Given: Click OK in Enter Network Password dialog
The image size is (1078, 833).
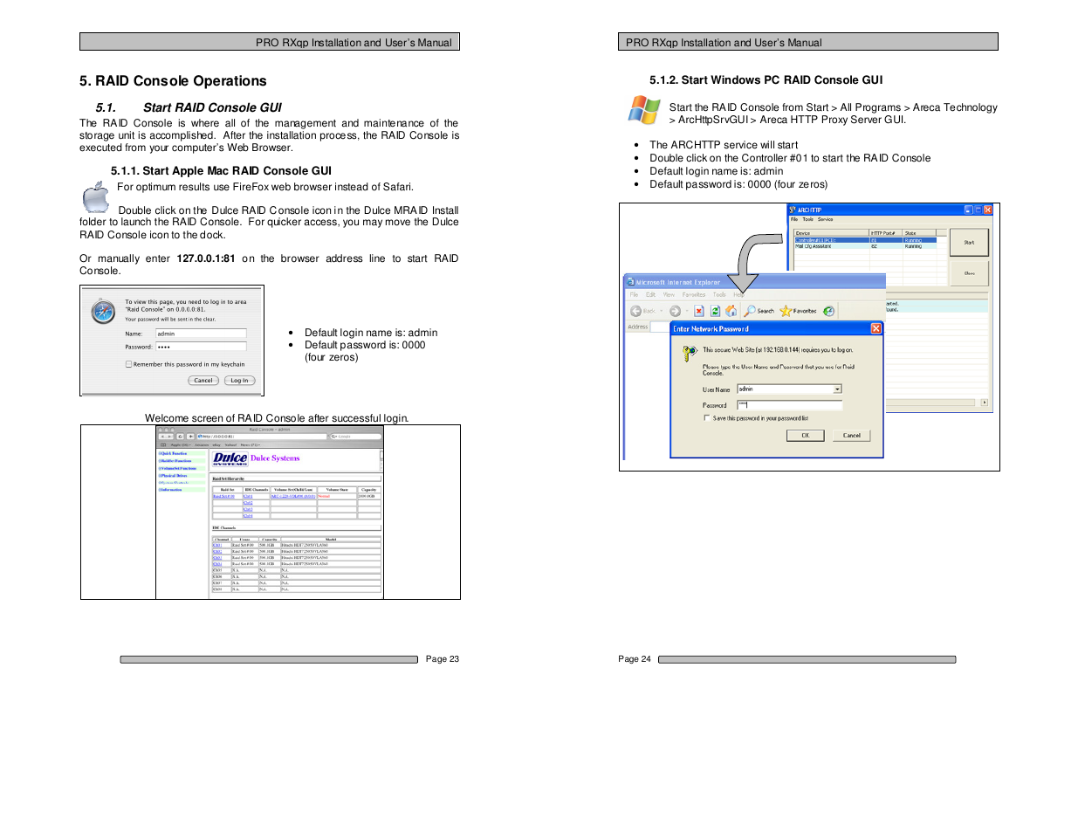Looking at the screenshot, I should tap(806, 435).
